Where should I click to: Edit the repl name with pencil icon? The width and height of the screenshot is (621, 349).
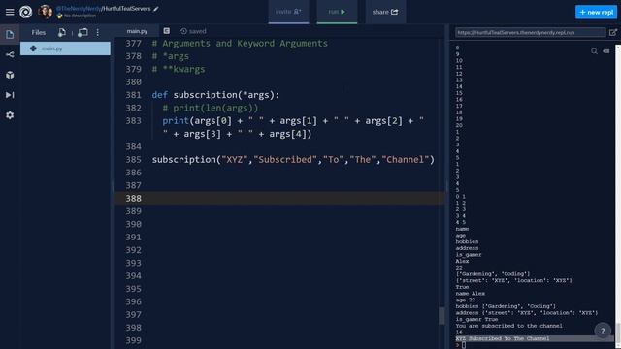(x=156, y=9)
